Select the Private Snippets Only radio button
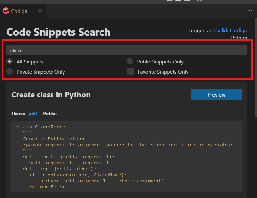257x198 pixels. coord(9,71)
